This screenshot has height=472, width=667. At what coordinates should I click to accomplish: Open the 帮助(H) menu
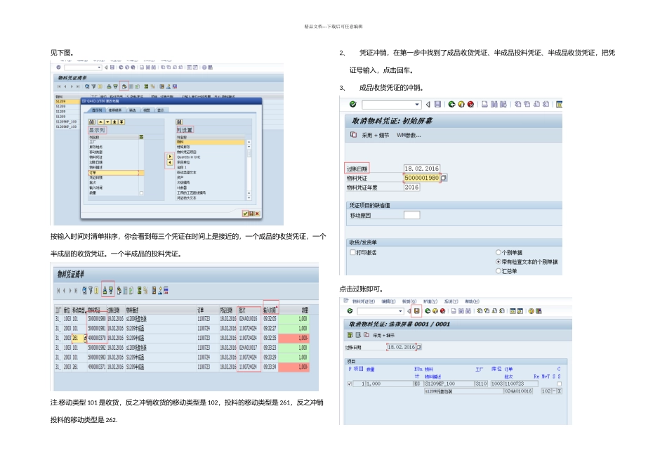pos(473,301)
